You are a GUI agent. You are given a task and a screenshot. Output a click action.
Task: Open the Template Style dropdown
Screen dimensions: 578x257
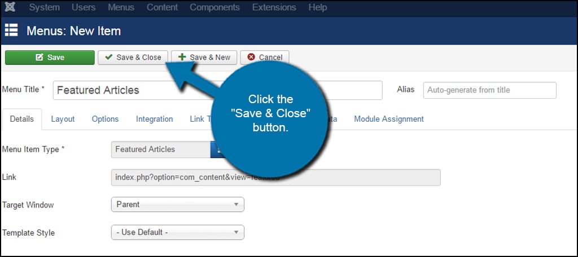pos(178,232)
